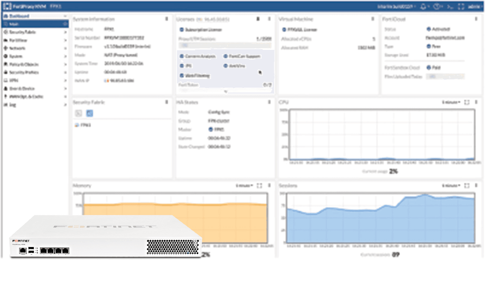The width and height of the screenshot is (485, 289).
Task: Click the HA master device FPX1
Action: point(217,129)
